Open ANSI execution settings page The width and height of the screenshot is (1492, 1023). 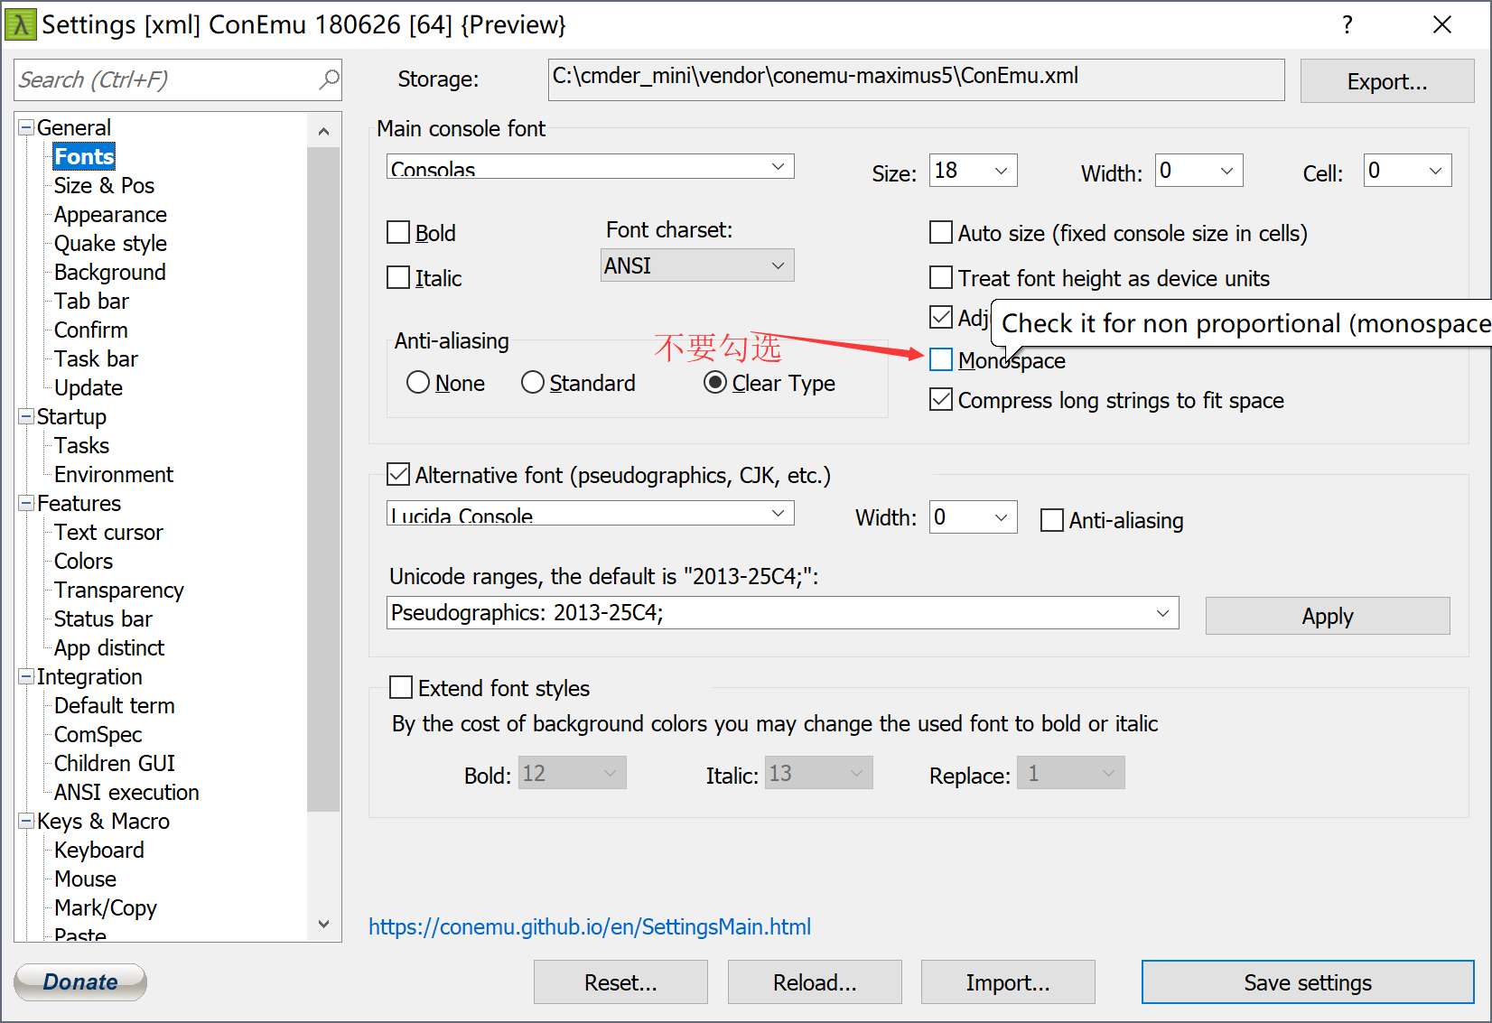(x=126, y=792)
